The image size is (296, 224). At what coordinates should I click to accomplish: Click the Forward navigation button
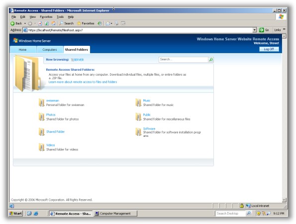pyautogui.click(x=30, y=23)
